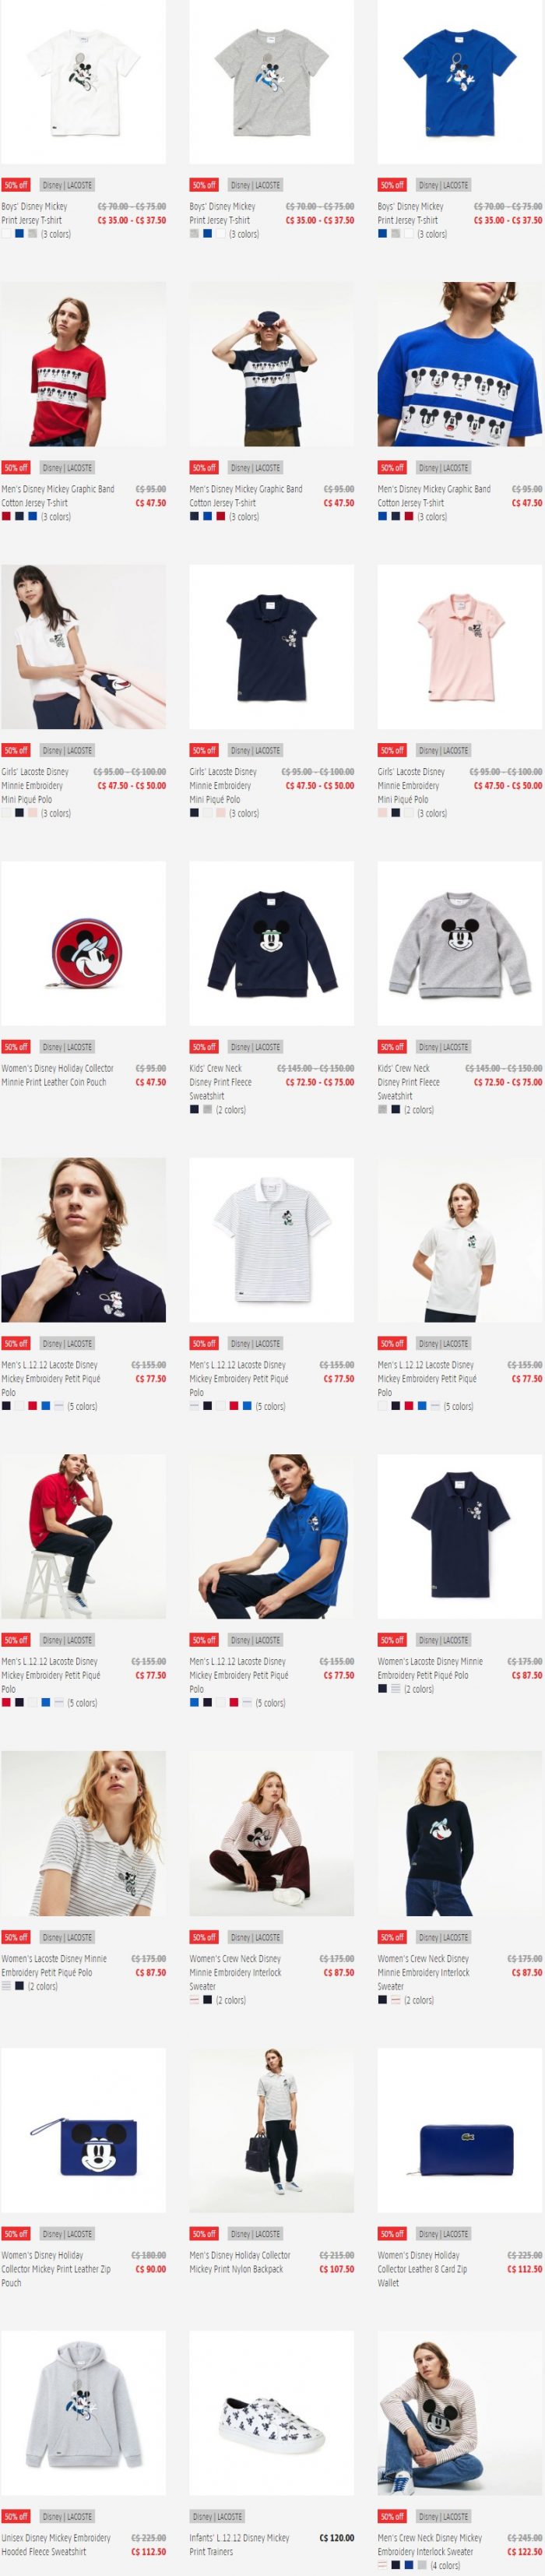Choose the grey swatch under the navy Kids' Sweatshirt
Image resolution: width=545 pixels, height=2576 pixels.
click(207, 1110)
